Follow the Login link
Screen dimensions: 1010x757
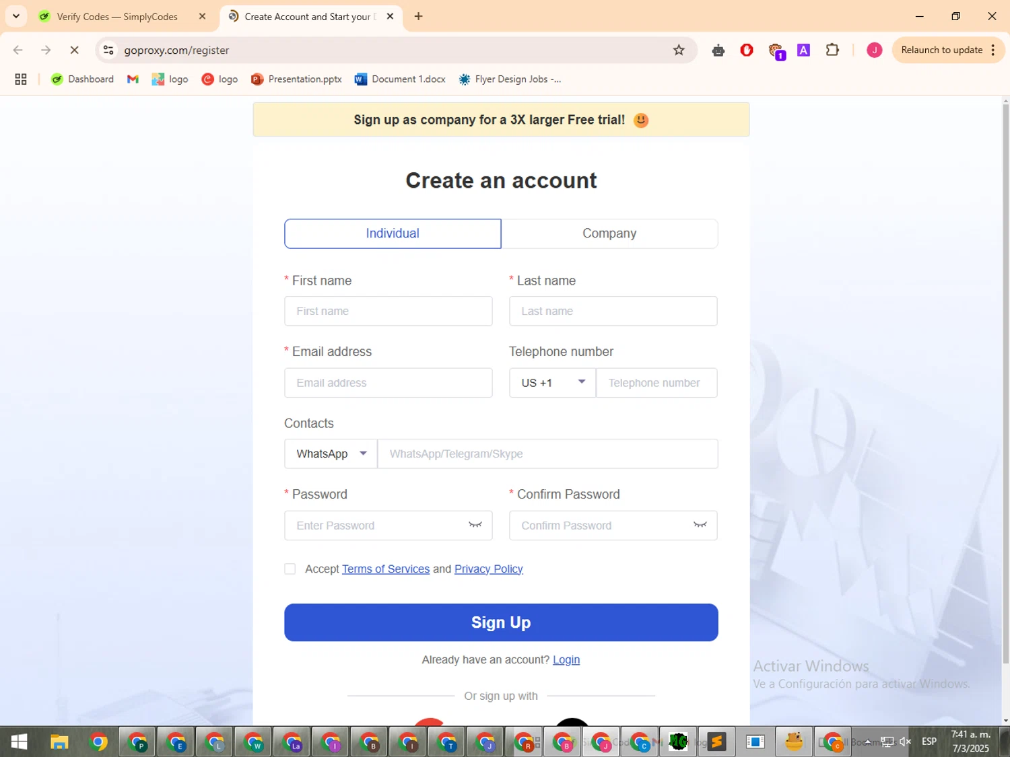[566, 660]
